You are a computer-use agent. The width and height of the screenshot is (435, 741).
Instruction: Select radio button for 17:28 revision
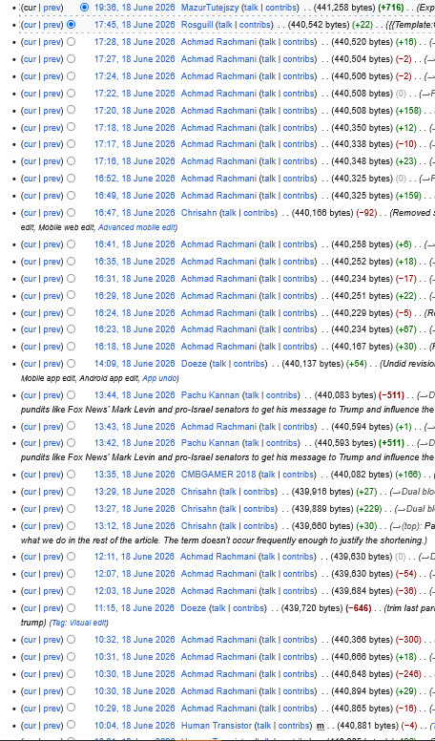tap(71, 42)
